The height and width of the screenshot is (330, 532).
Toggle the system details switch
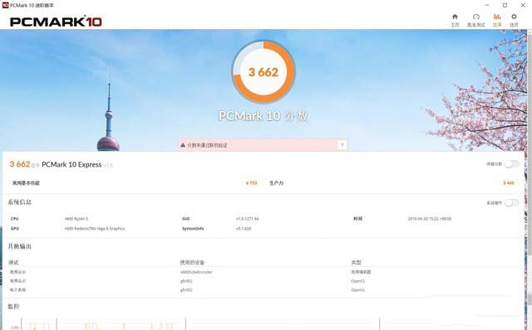512,203
